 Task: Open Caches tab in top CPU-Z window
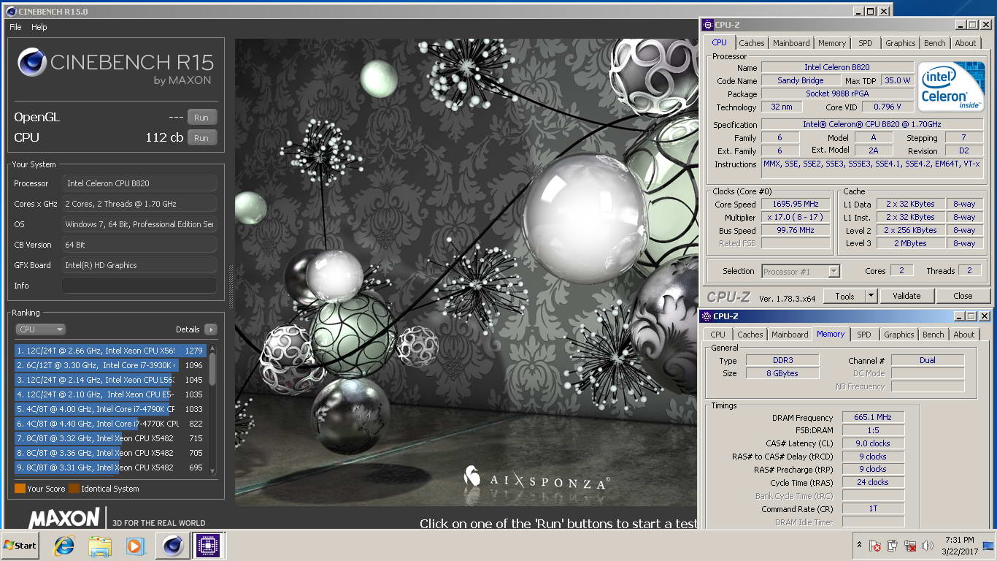(x=752, y=43)
